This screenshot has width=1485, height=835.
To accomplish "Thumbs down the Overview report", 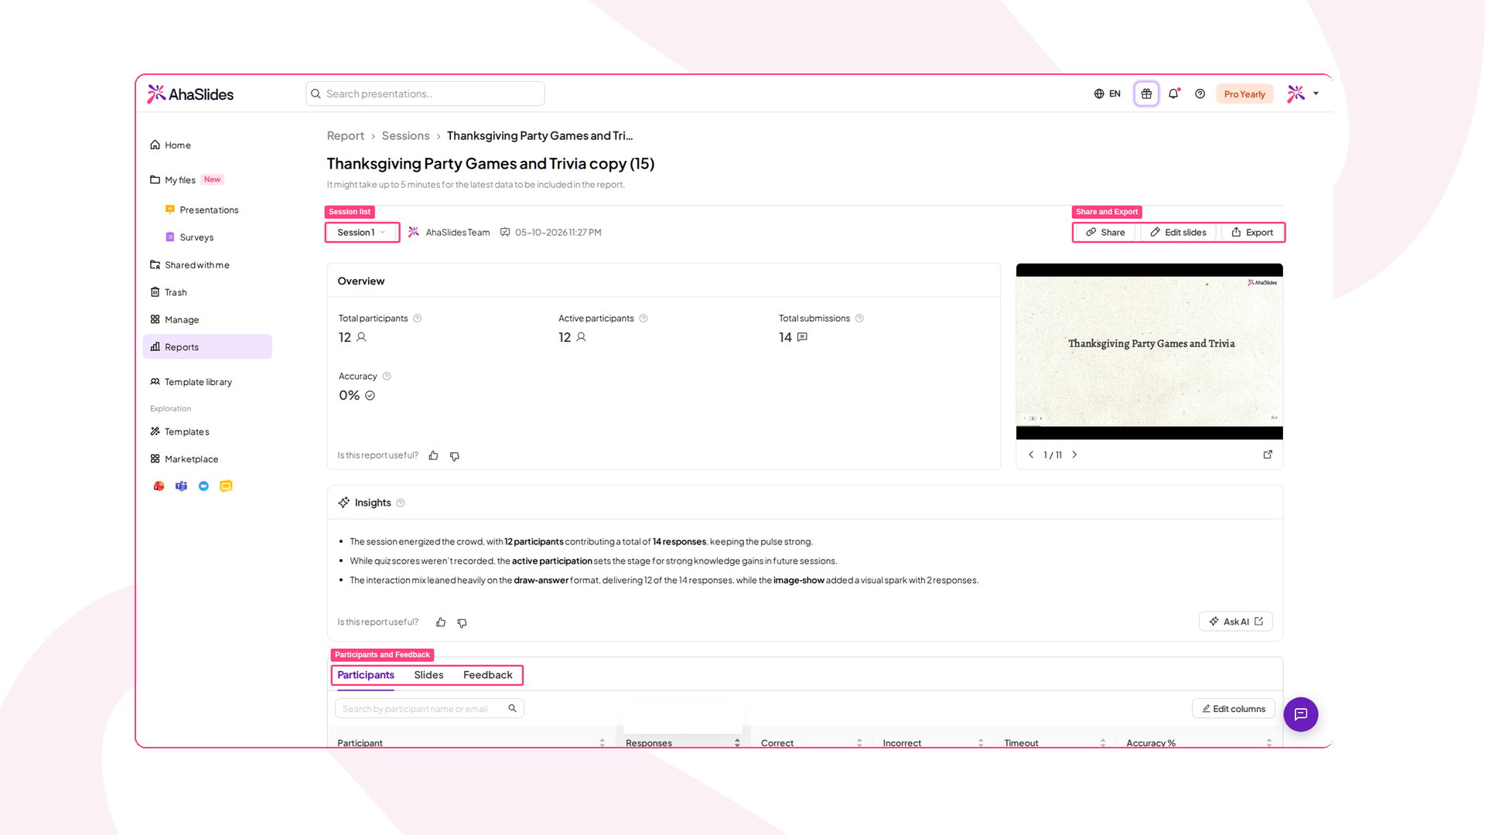I will [x=455, y=456].
